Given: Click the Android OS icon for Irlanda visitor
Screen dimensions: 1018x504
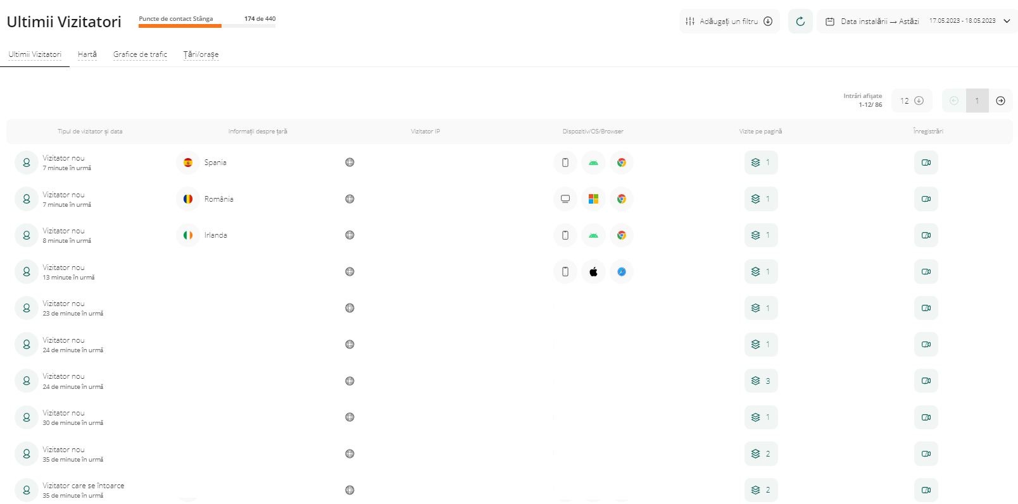Looking at the screenshot, I should (x=593, y=235).
